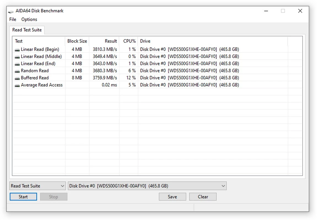Minimize the AIDA64 Disk Benchmark window
Image resolution: width=317 pixels, height=220 pixels.
click(266, 11)
